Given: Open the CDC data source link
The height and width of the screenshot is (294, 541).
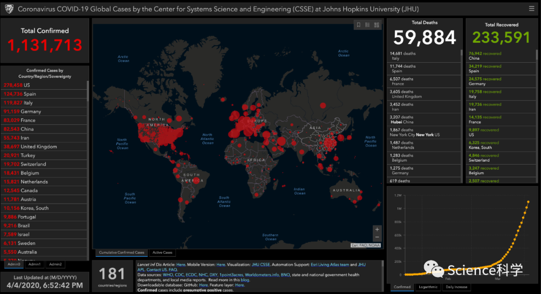Looking at the screenshot, I should [x=179, y=275].
